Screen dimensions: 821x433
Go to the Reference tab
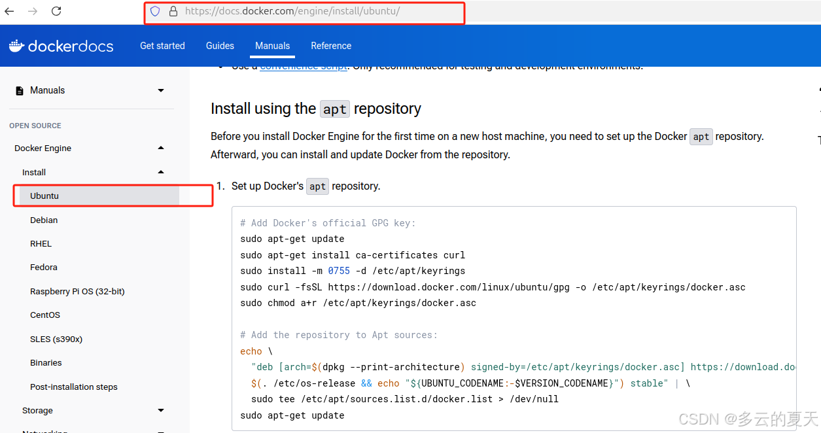[331, 46]
